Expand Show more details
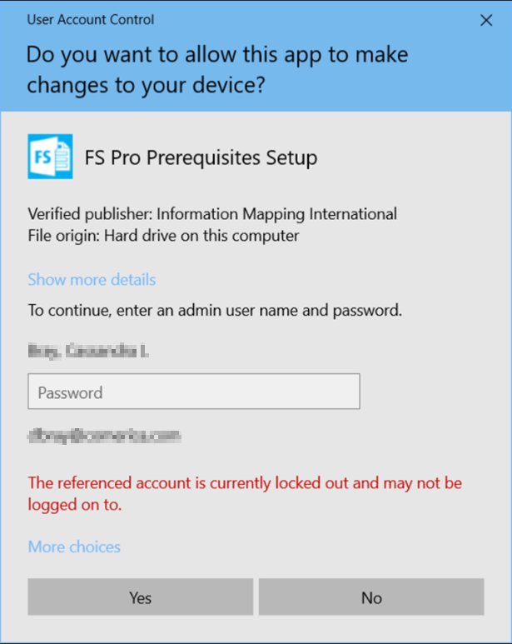The image size is (512, 644). tap(92, 279)
